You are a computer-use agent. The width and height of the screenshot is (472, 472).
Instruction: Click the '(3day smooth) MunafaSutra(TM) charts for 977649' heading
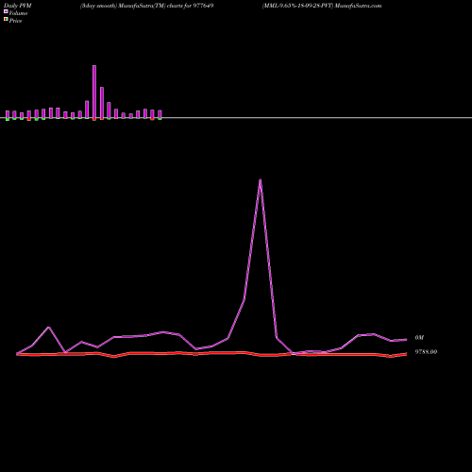(x=147, y=6)
